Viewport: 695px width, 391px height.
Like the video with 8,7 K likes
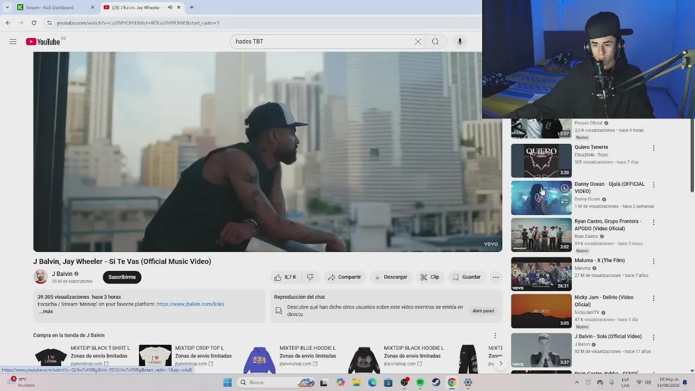point(286,277)
